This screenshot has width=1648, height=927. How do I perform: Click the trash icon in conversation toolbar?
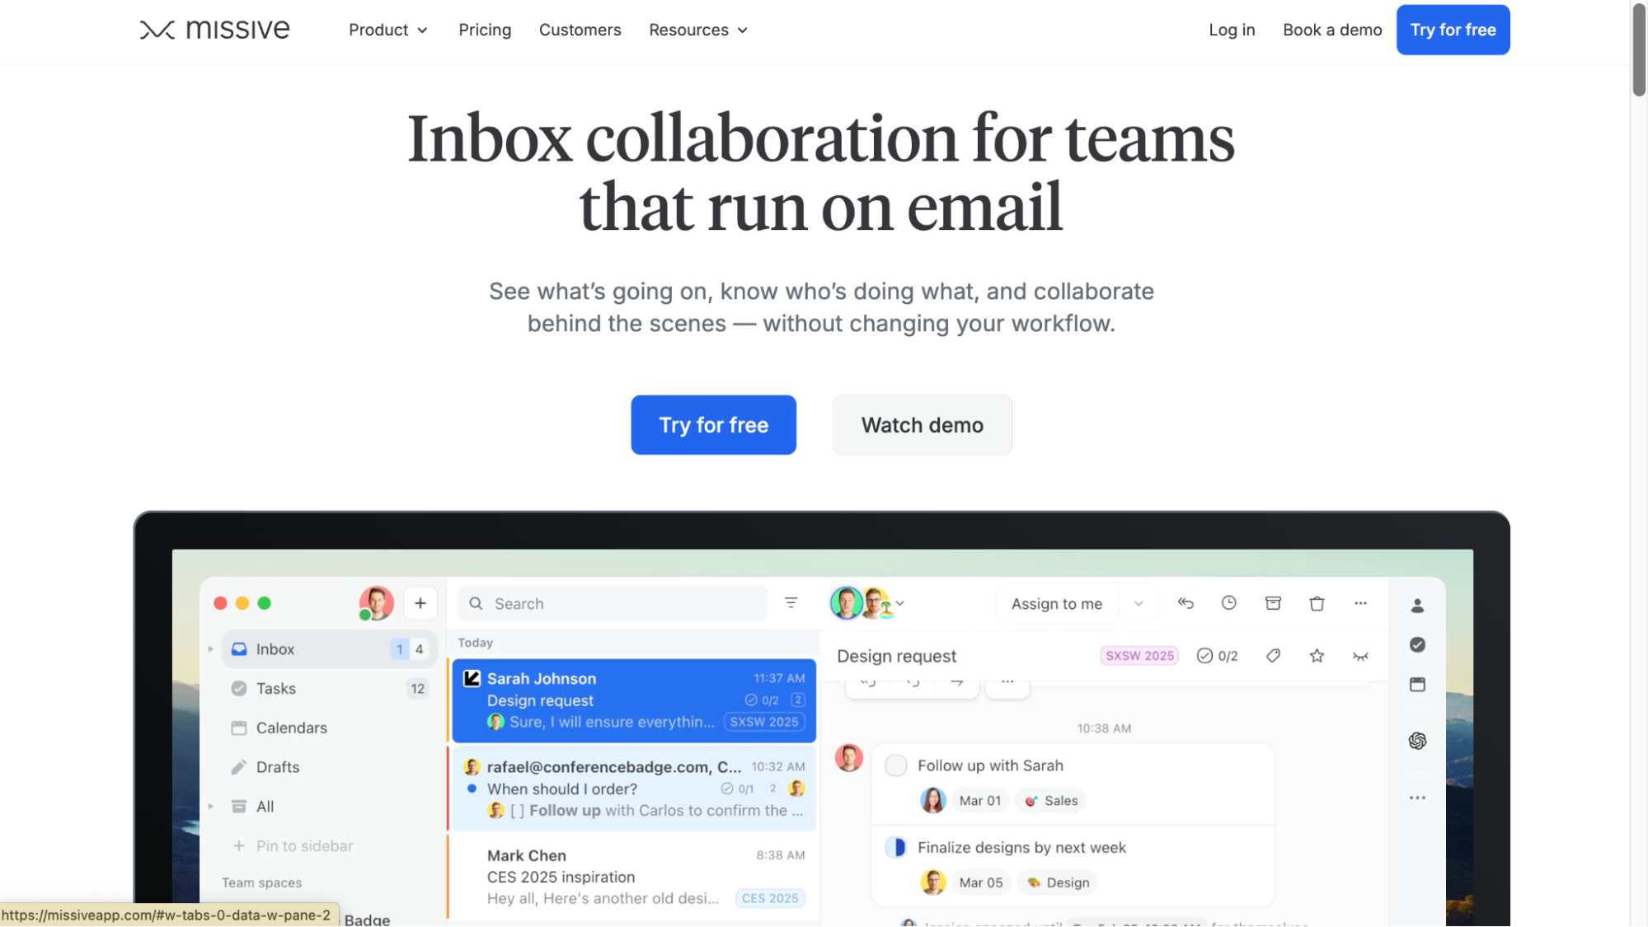[x=1317, y=603]
